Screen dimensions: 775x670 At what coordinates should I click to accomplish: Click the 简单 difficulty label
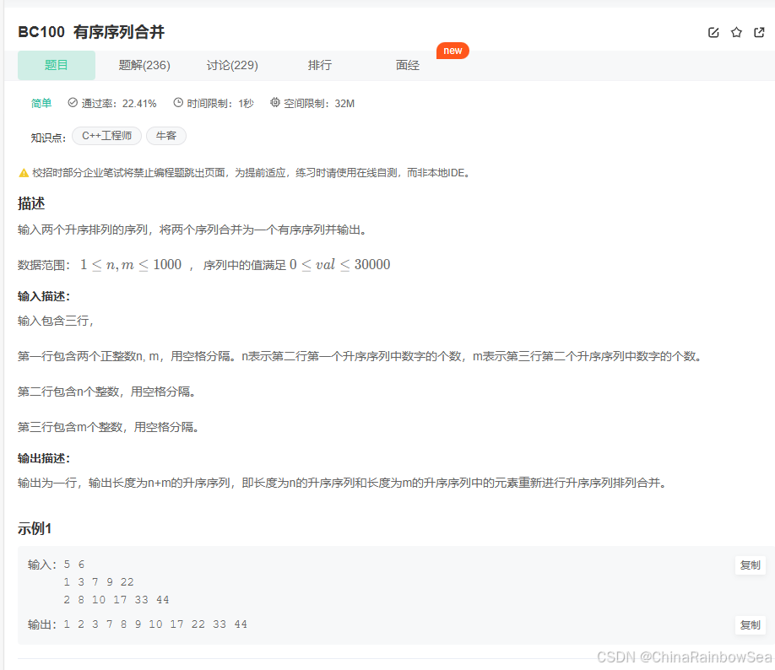point(41,103)
